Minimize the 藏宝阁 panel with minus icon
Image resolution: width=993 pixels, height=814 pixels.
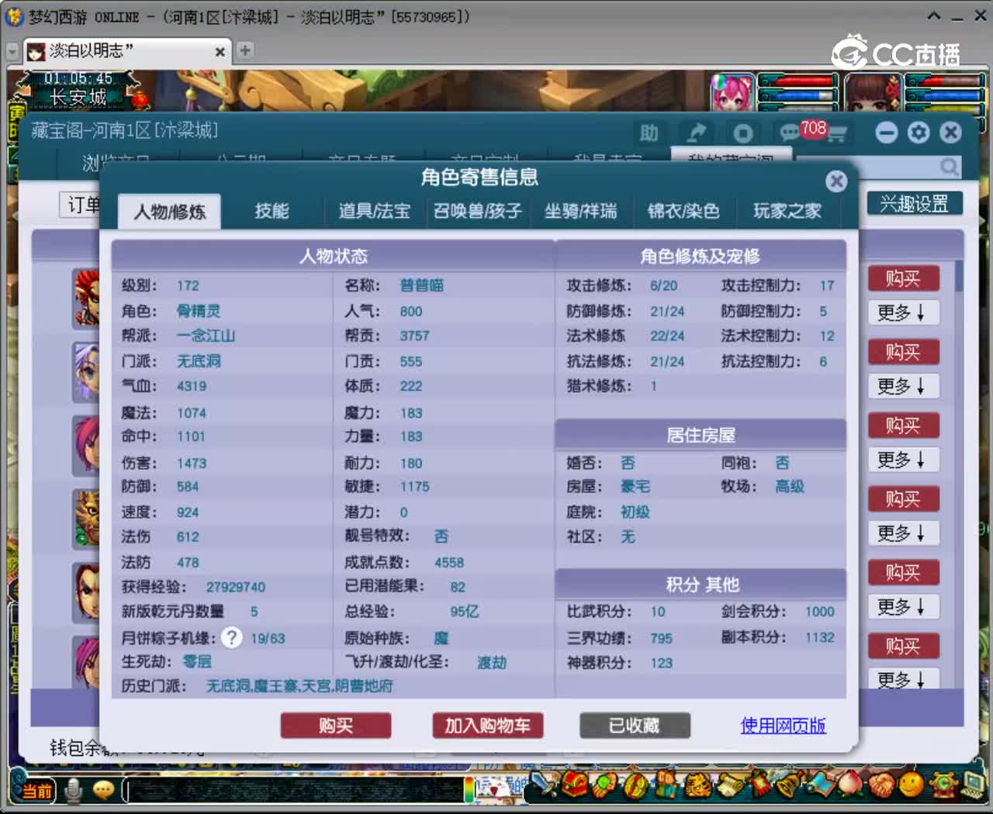click(887, 133)
